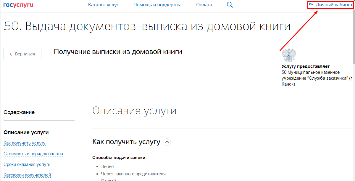The width and height of the screenshot is (355, 181).
Task: Open search with the magnifier icon
Action: click(230, 5)
